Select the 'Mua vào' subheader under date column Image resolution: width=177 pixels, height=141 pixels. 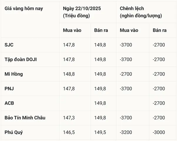click(x=72, y=30)
